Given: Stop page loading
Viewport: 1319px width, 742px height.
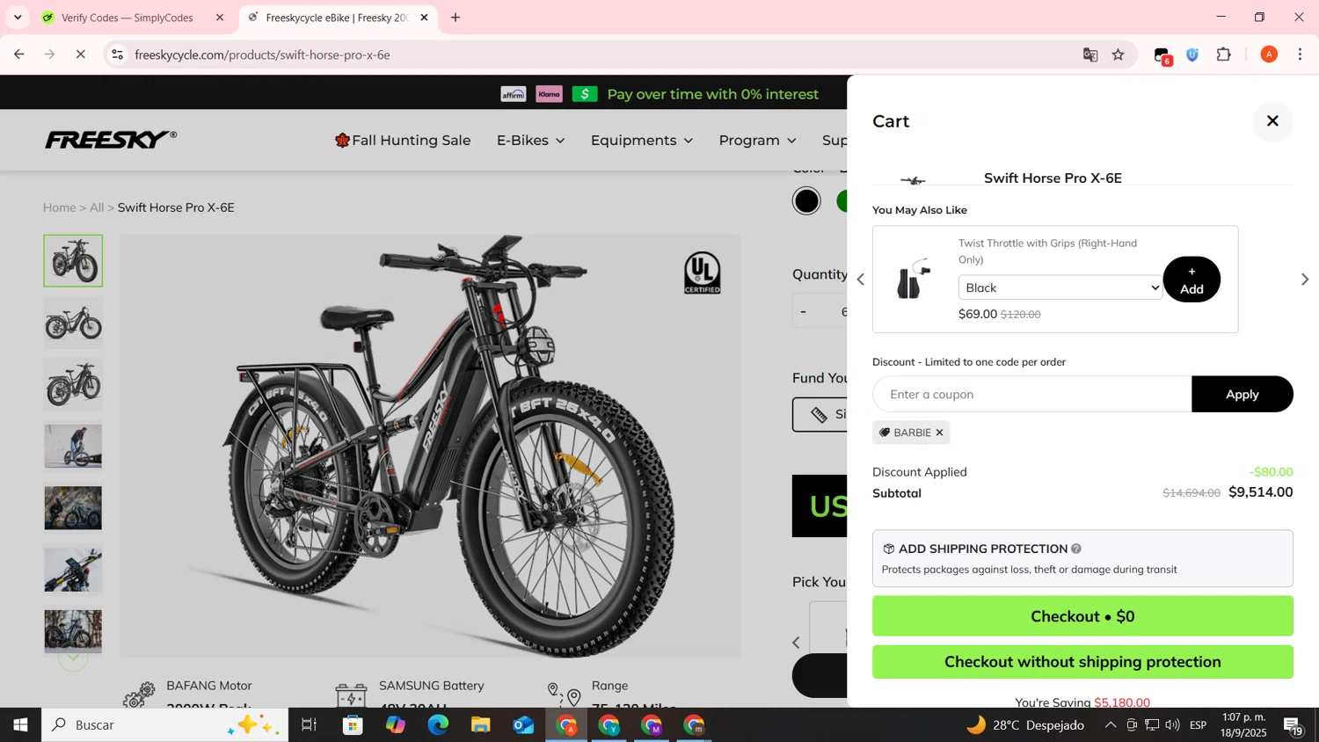Looking at the screenshot, I should pos(80,55).
